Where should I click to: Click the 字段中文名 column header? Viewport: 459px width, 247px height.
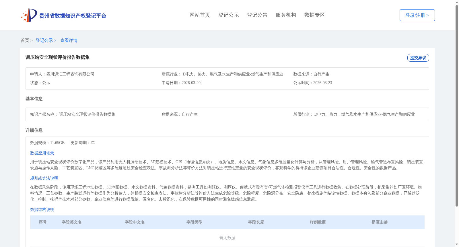[x=135, y=222]
